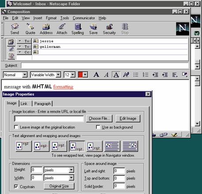Viewport: 202px width, 194px height.
Task: Click the Security padlock icon
Action: (109, 29)
